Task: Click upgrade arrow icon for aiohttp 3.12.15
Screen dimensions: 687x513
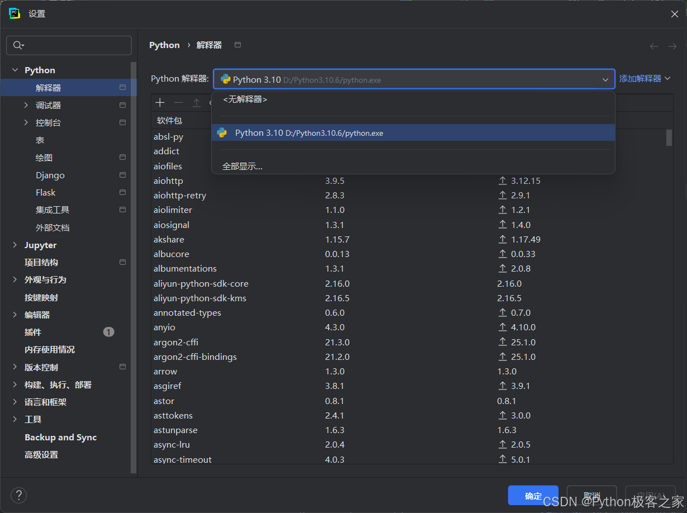Action: pos(503,180)
